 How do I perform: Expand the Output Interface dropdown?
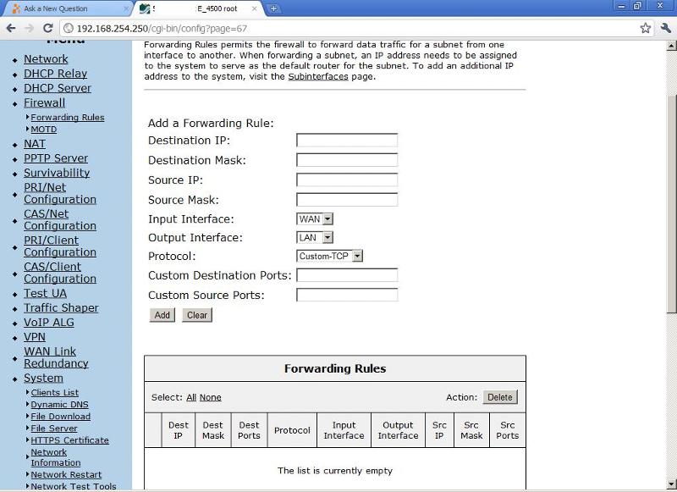(x=315, y=238)
